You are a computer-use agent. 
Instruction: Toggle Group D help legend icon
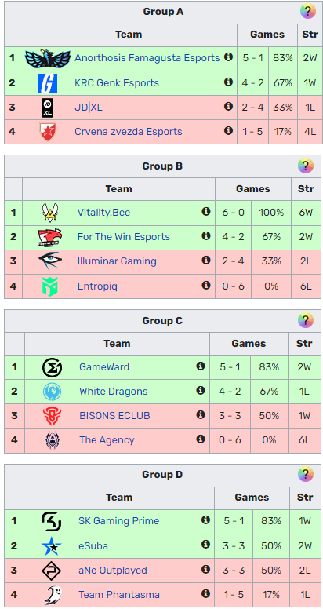[306, 474]
